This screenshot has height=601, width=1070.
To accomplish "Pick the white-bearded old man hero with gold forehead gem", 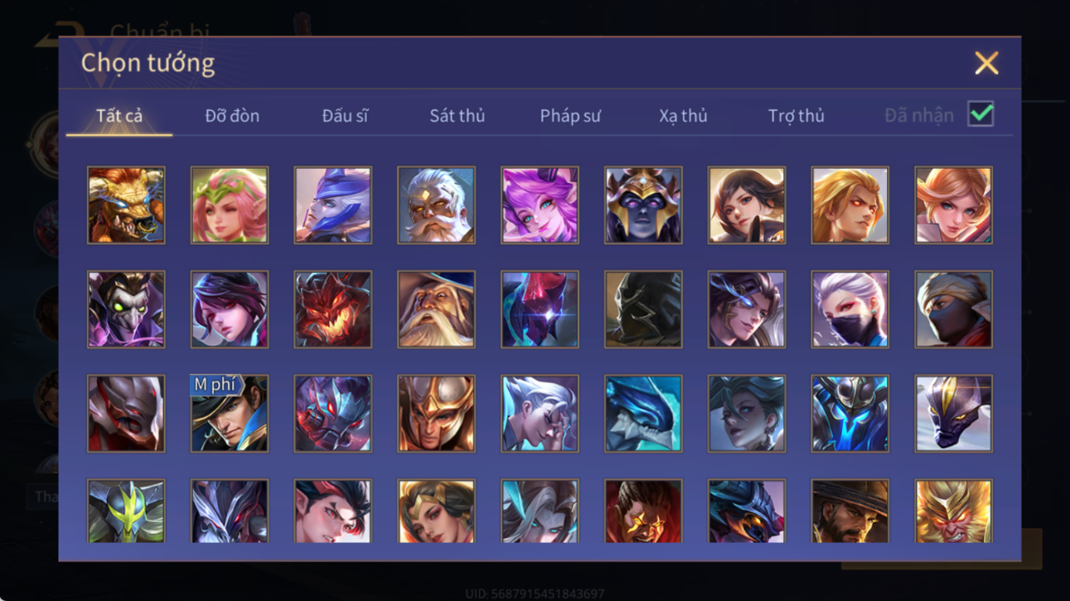I will (x=436, y=205).
